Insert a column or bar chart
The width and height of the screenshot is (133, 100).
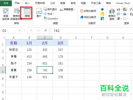pos(118,9)
